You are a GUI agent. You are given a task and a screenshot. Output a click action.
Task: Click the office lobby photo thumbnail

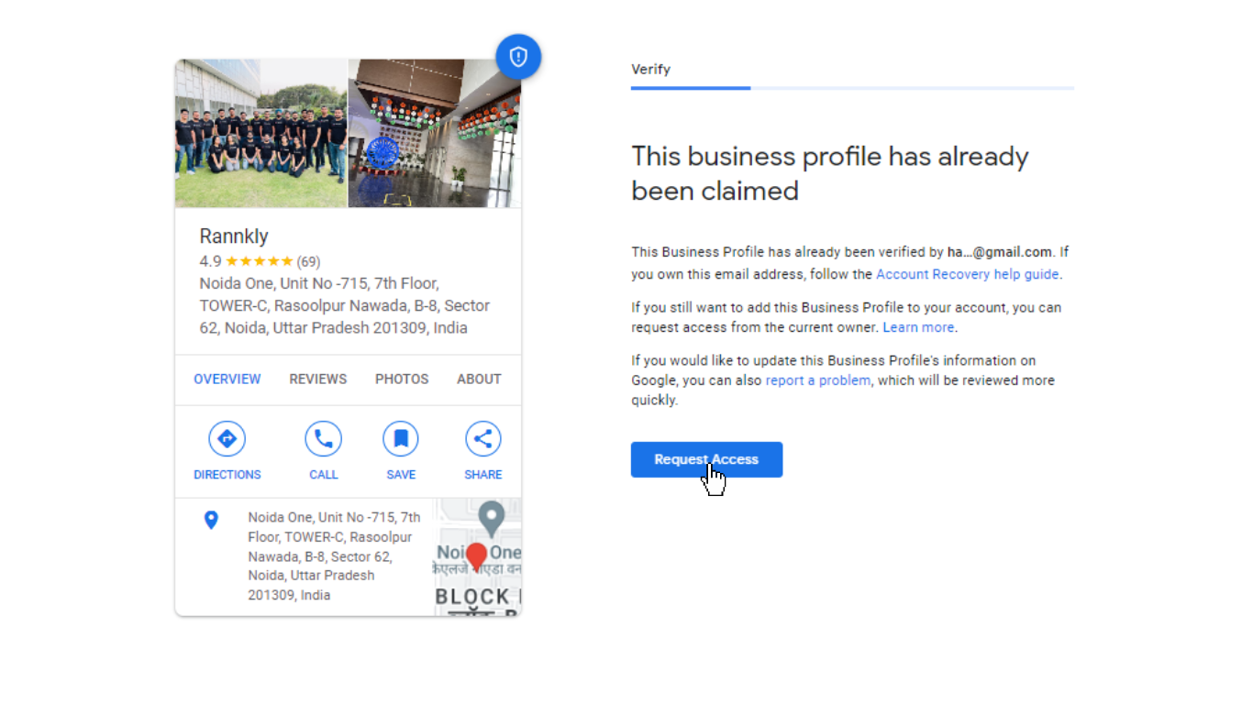coord(435,134)
